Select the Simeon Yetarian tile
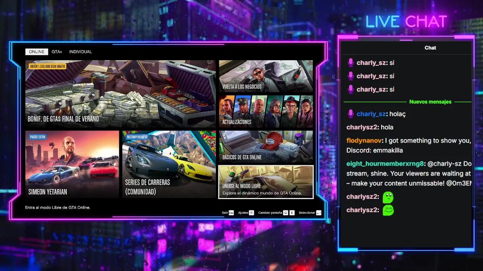The width and height of the screenshot is (483, 271). (72, 164)
